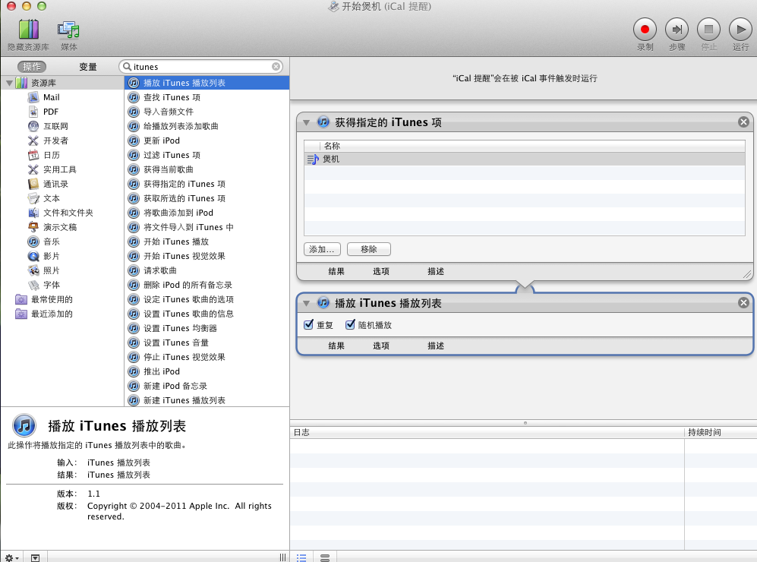
Task: Open 描述 of 播放 iTunes 播放列表
Action: pos(436,346)
